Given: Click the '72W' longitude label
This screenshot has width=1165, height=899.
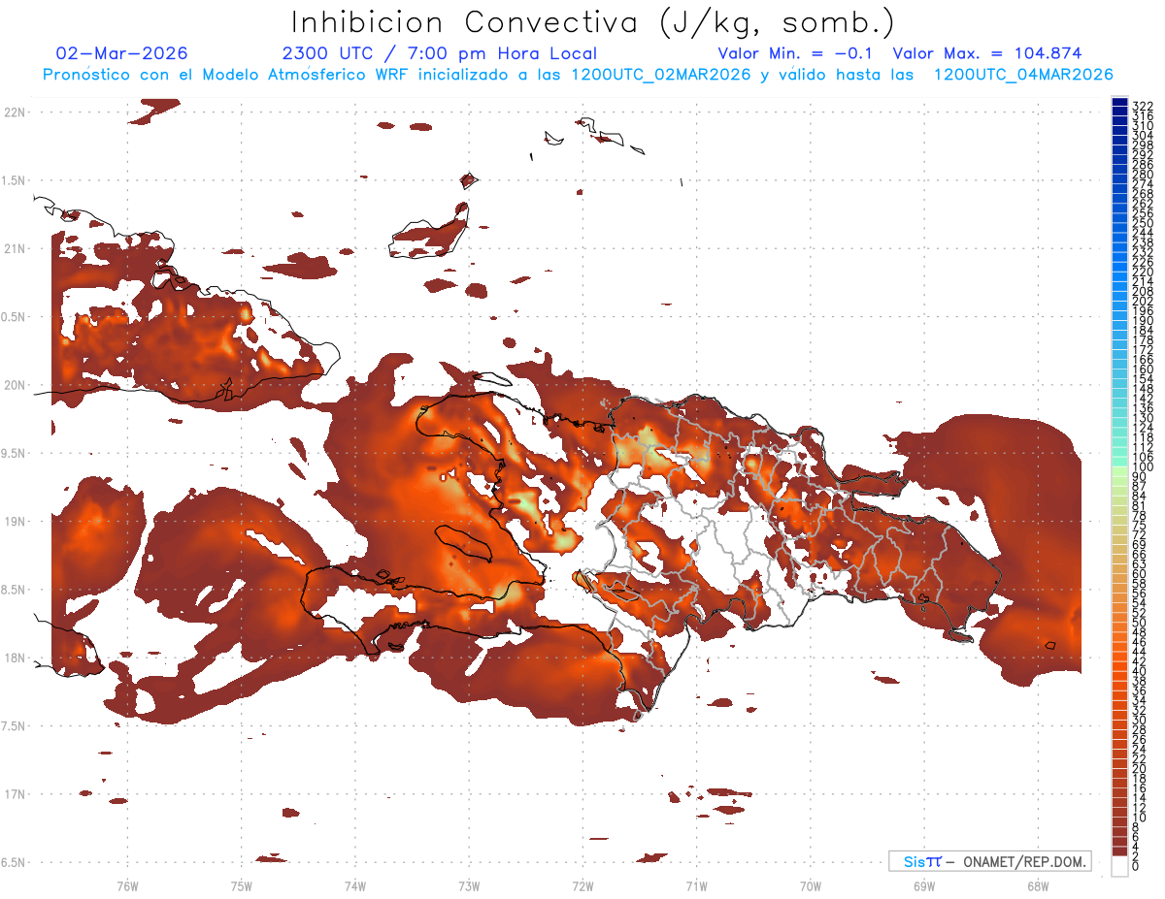Looking at the screenshot, I should pyautogui.click(x=582, y=885).
